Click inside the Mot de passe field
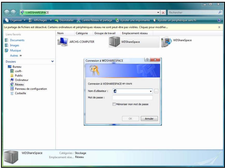The image size is (225, 168). (x=132, y=97)
